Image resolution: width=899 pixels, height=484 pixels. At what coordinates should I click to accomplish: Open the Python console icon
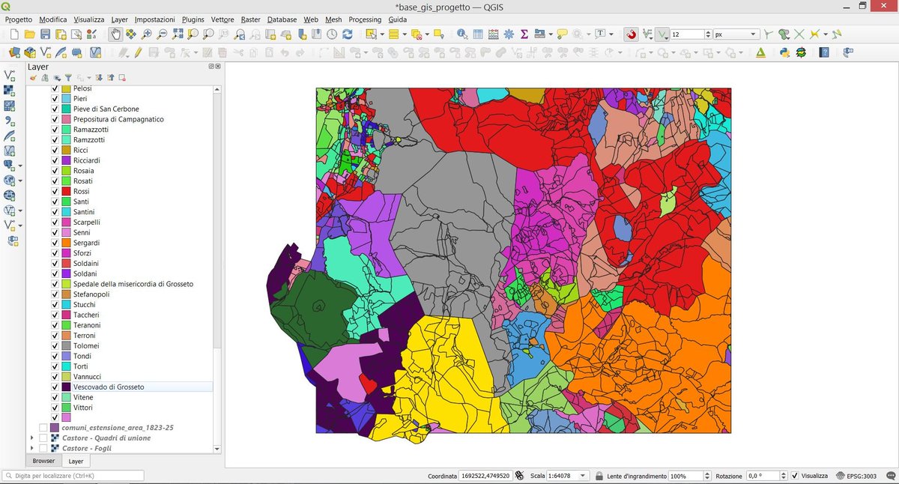coord(784,52)
